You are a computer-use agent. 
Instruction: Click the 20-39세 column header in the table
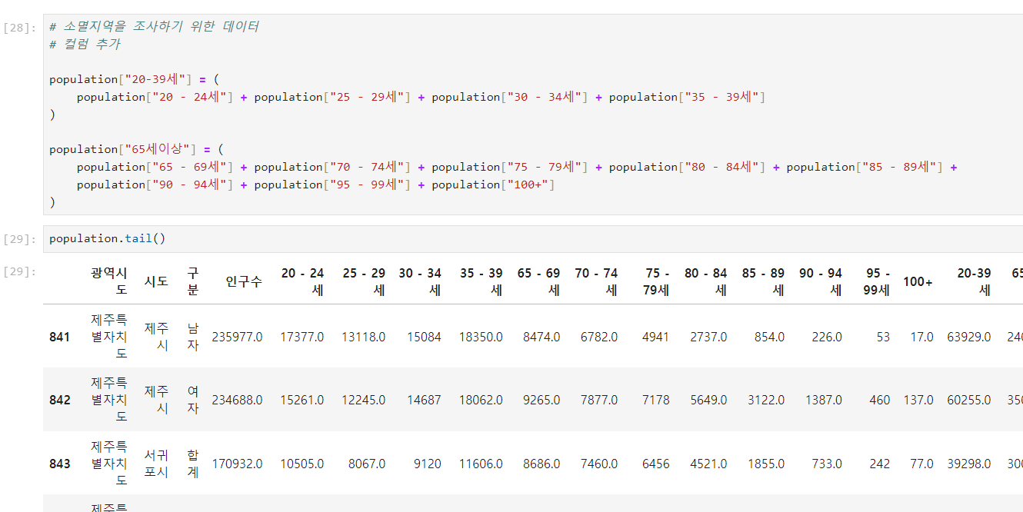[x=974, y=281]
